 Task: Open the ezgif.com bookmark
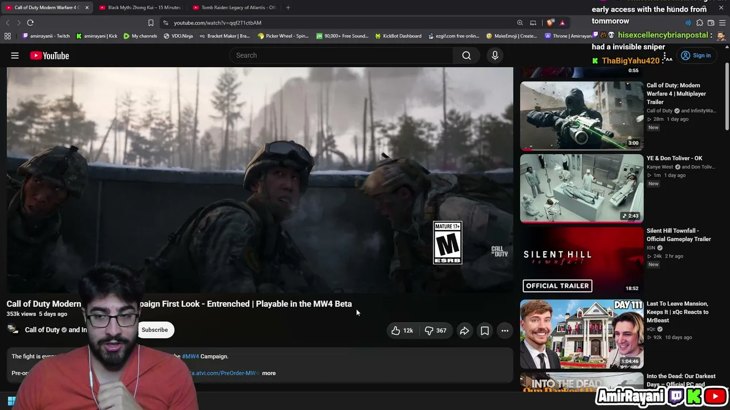(453, 36)
